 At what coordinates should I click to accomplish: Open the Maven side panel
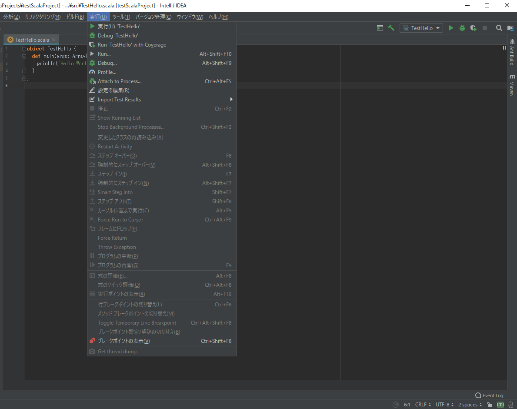pos(512,85)
